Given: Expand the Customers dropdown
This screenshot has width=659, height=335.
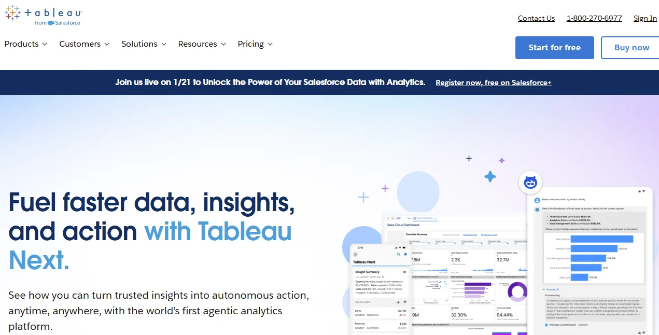Looking at the screenshot, I should pyautogui.click(x=85, y=44).
